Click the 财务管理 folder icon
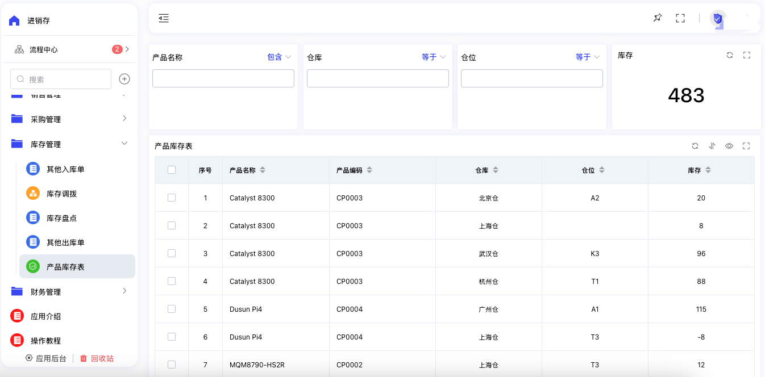The width and height of the screenshot is (765, 377). pos(17,292)
